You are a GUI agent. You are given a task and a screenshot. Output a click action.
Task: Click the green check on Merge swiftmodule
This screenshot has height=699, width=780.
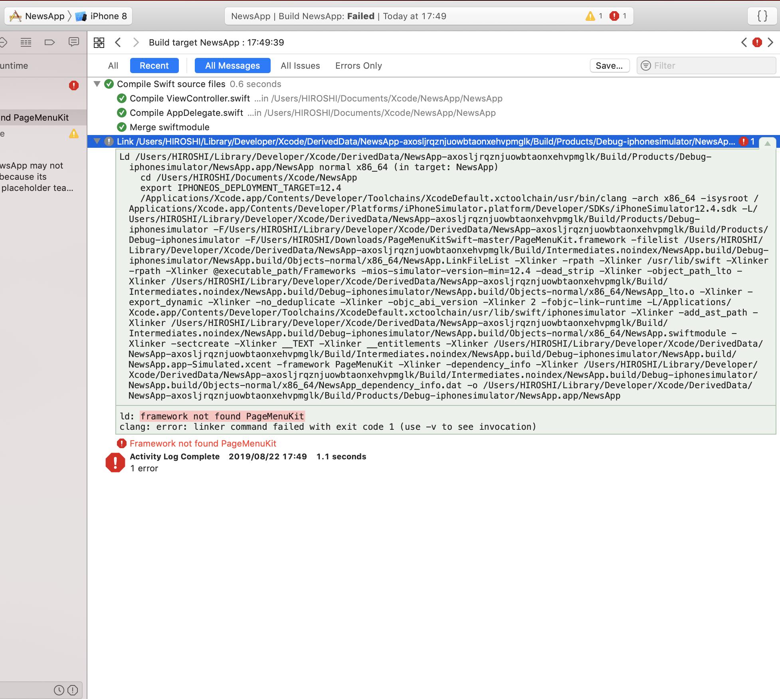tap(122, 127)
